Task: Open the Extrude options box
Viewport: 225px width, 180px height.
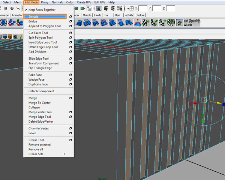Action: point(70,16)
